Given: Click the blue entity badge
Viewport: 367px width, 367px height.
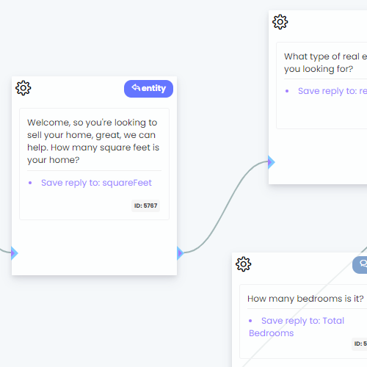Looking at the screenshot, I should click(x=148, y=89).
